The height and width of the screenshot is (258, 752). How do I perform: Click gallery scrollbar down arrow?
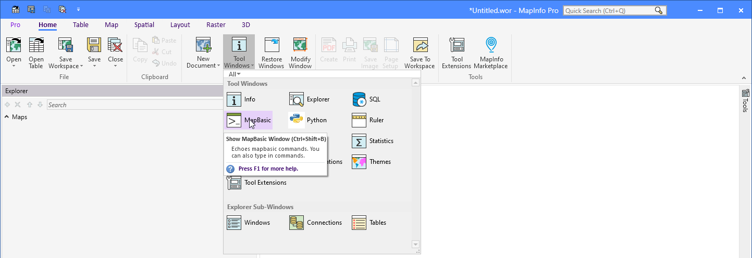click(415, 244)
